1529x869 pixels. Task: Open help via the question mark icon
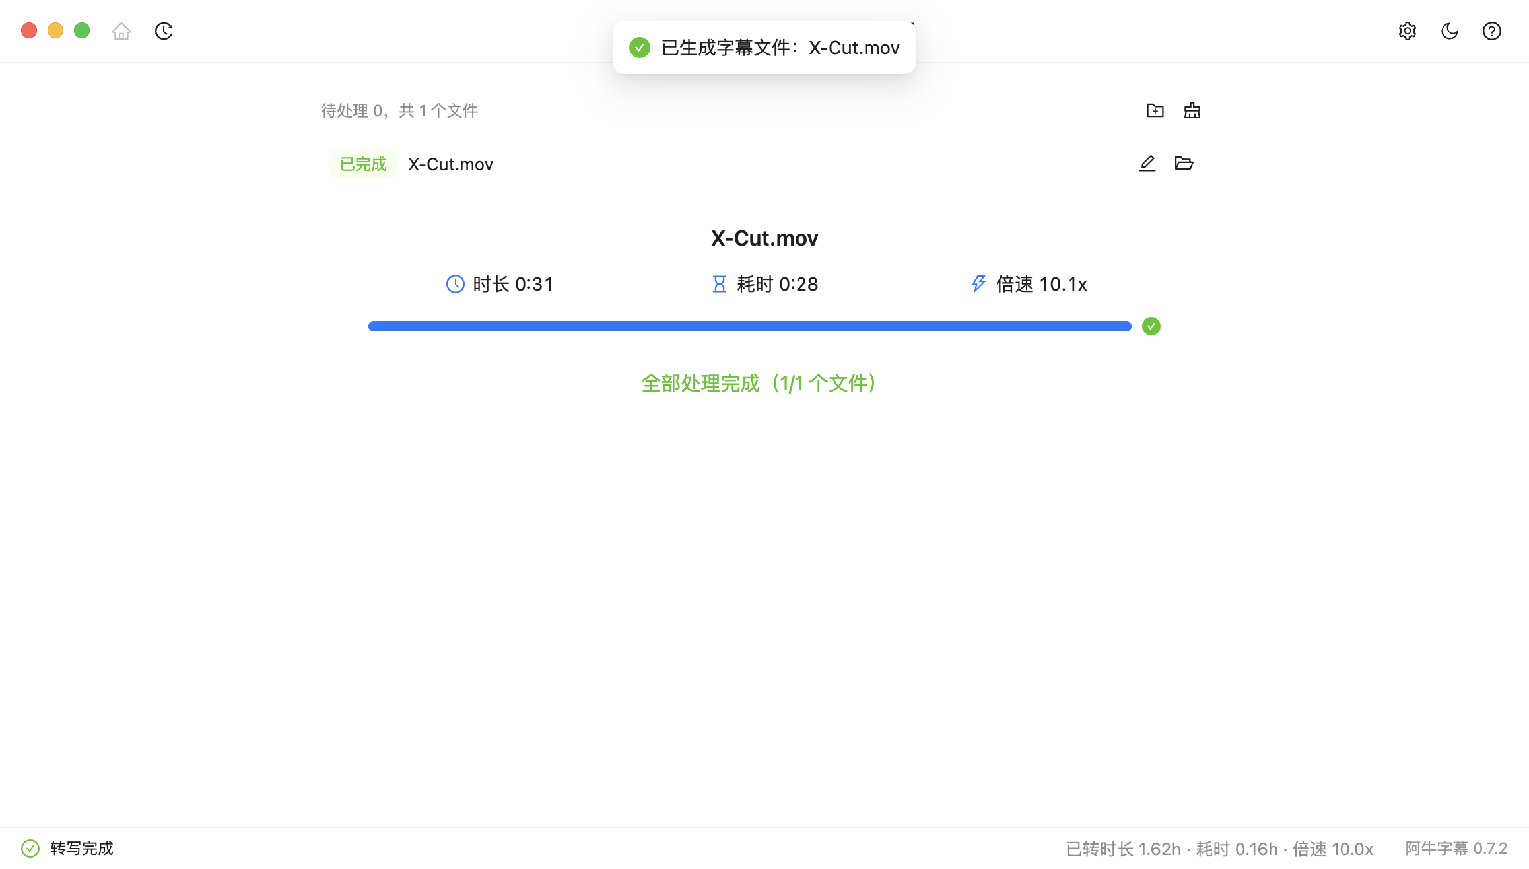click(1492, 31)
